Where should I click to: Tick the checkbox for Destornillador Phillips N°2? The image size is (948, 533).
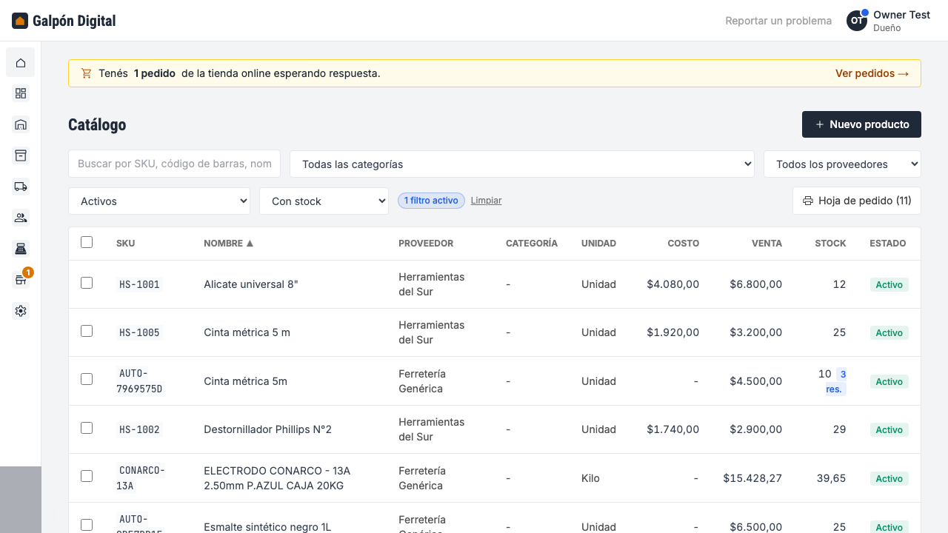pyautogui.click(x=87, y=428)
